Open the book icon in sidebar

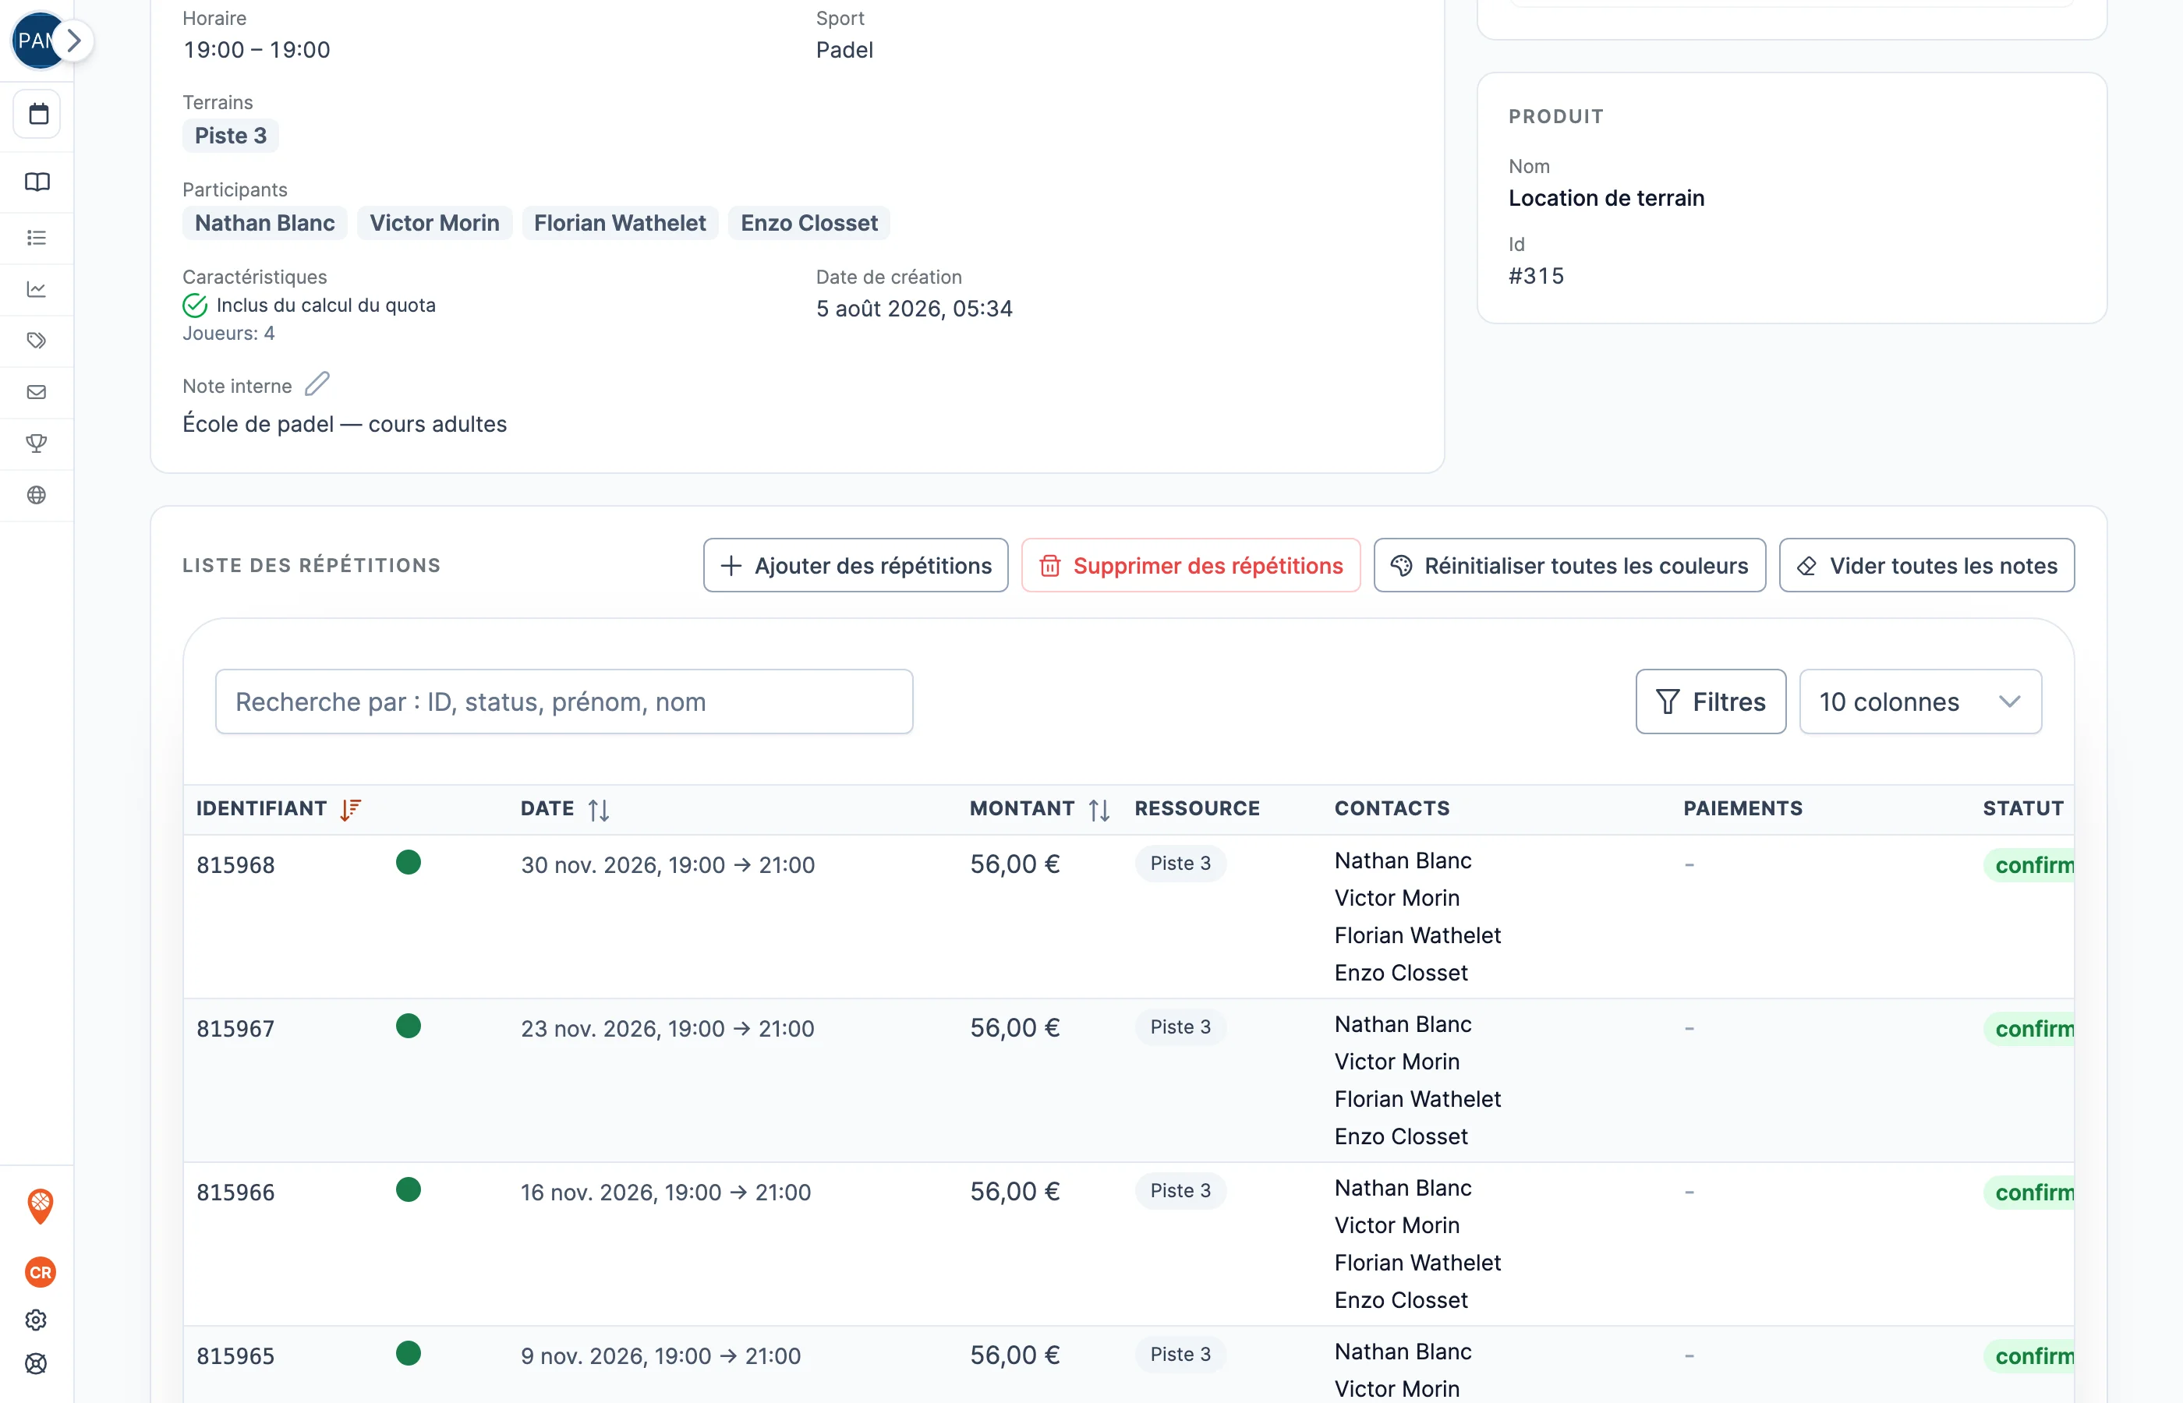pos(37,182)
